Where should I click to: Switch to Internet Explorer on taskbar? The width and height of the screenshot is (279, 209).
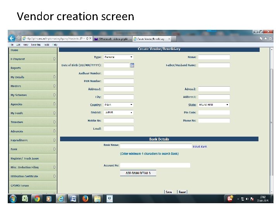61,199
